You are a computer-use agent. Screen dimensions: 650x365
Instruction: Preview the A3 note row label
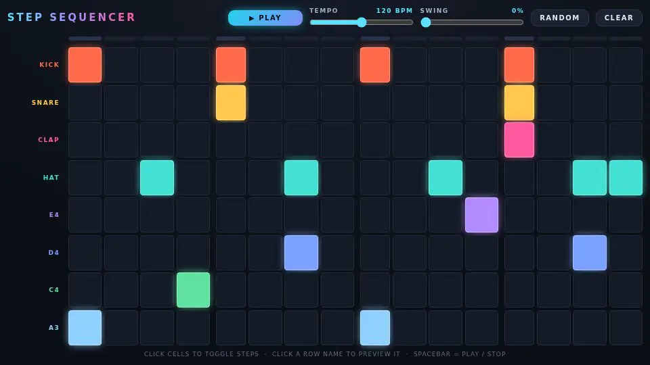click(x=54, y=328)
